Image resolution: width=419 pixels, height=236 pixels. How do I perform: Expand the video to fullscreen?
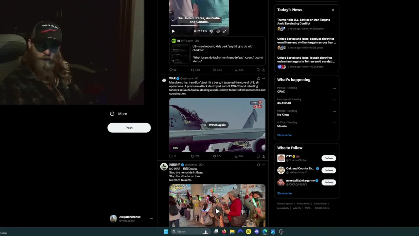(x=225, y=31)
